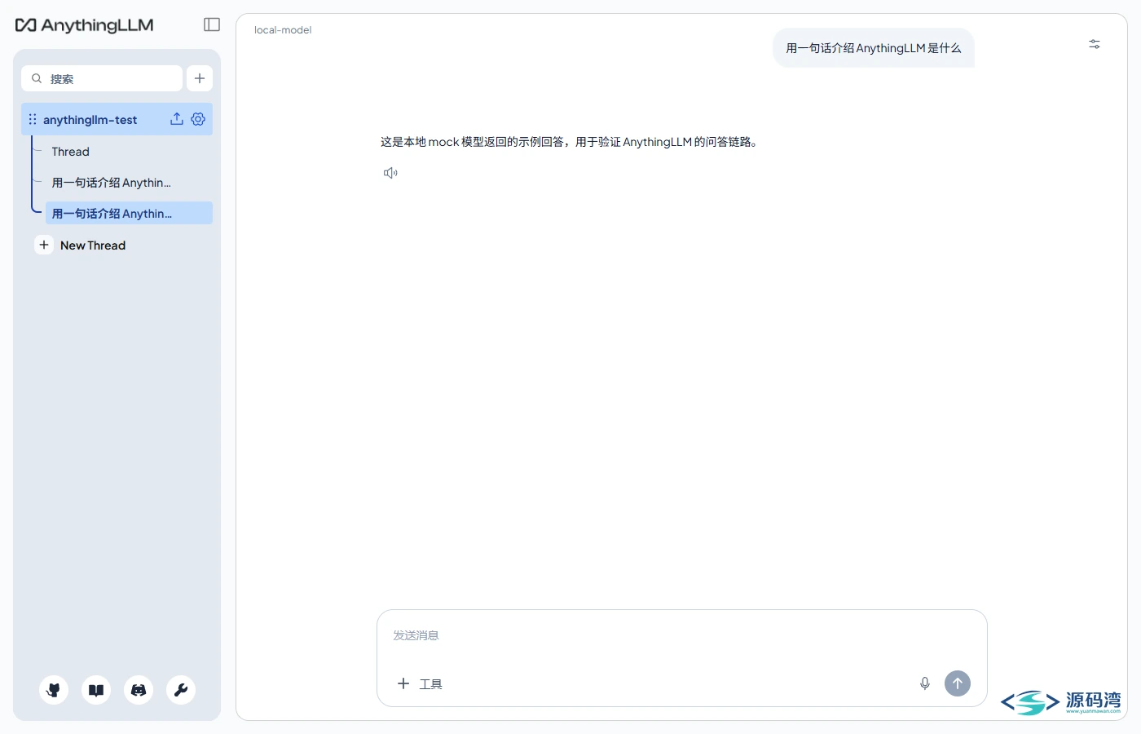
Task: Open instance settings wrench icon
Action: (x=181, y=690)
